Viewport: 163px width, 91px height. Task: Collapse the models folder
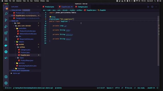(x=15, y=44)
